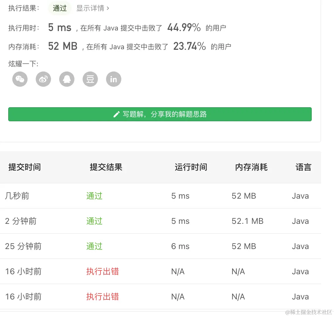Viewport: 334px width, 317px height.
Task: Share result via Weibo icon
Action: [x=43, y=79]
